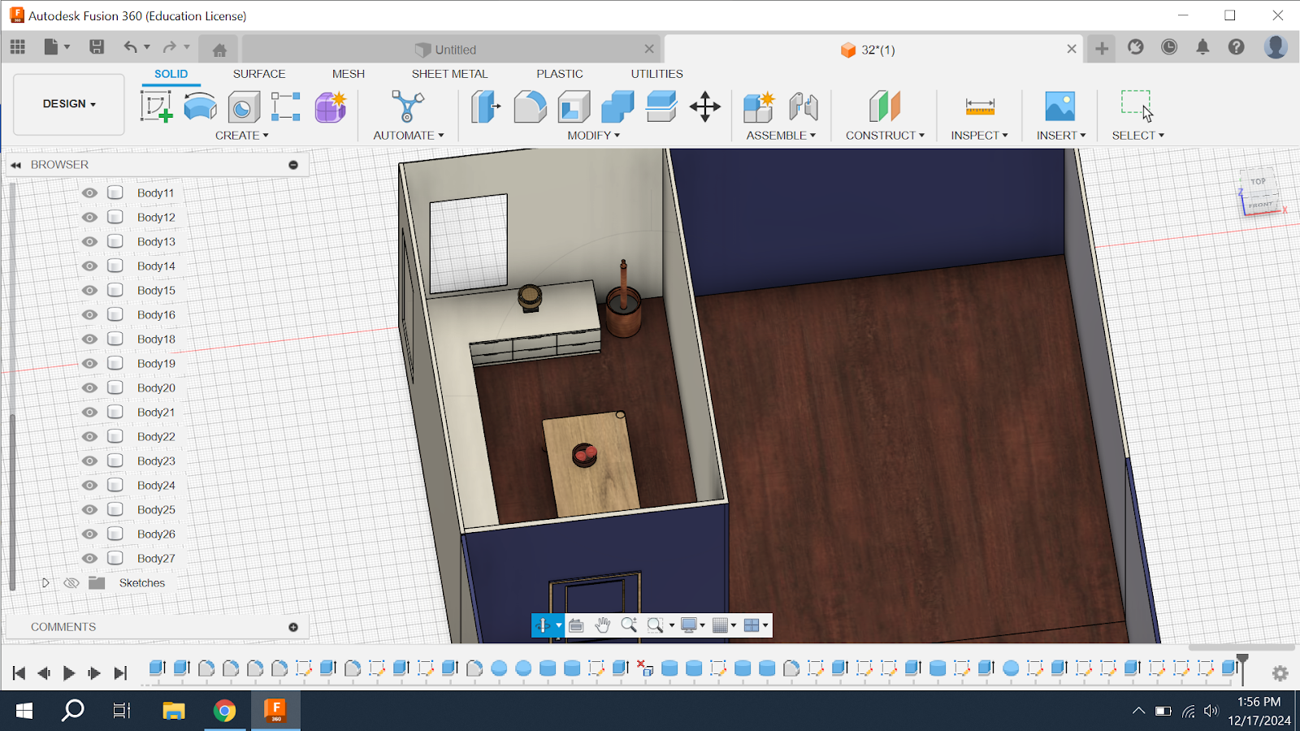The height and width of the screenshot is (731, 1300).
Task: Open the Extensions icon
Action: (x=1136, y=47)
